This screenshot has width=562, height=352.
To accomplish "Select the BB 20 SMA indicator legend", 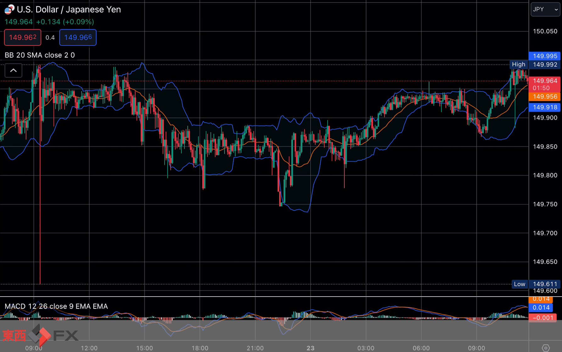I will tap(40, 55).
